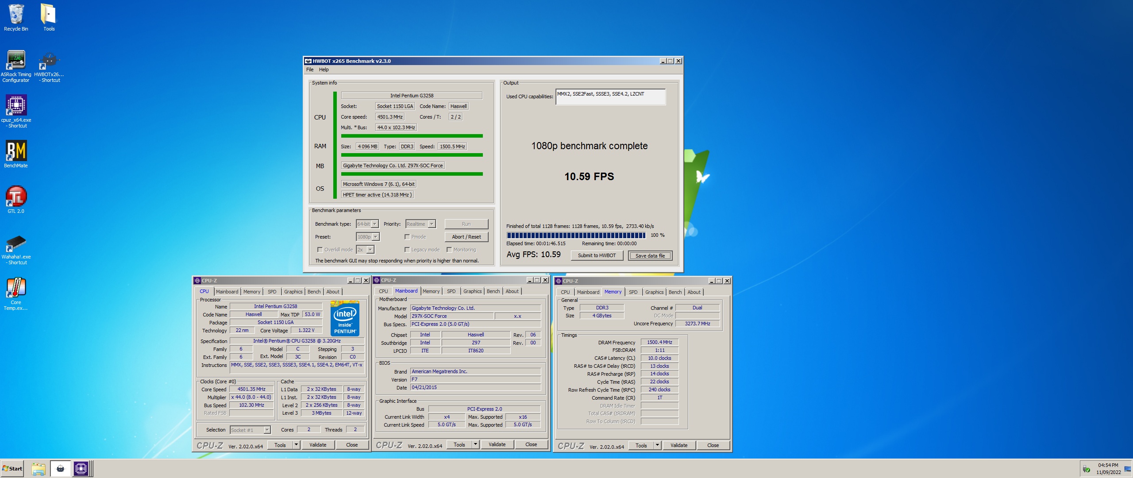Launch Wahaha!.exe shortcut icon
The image size is (1133, 478).
(16, 250)
